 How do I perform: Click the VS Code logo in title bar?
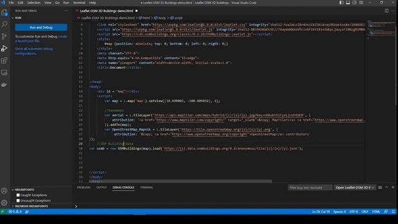pos(3,2)
